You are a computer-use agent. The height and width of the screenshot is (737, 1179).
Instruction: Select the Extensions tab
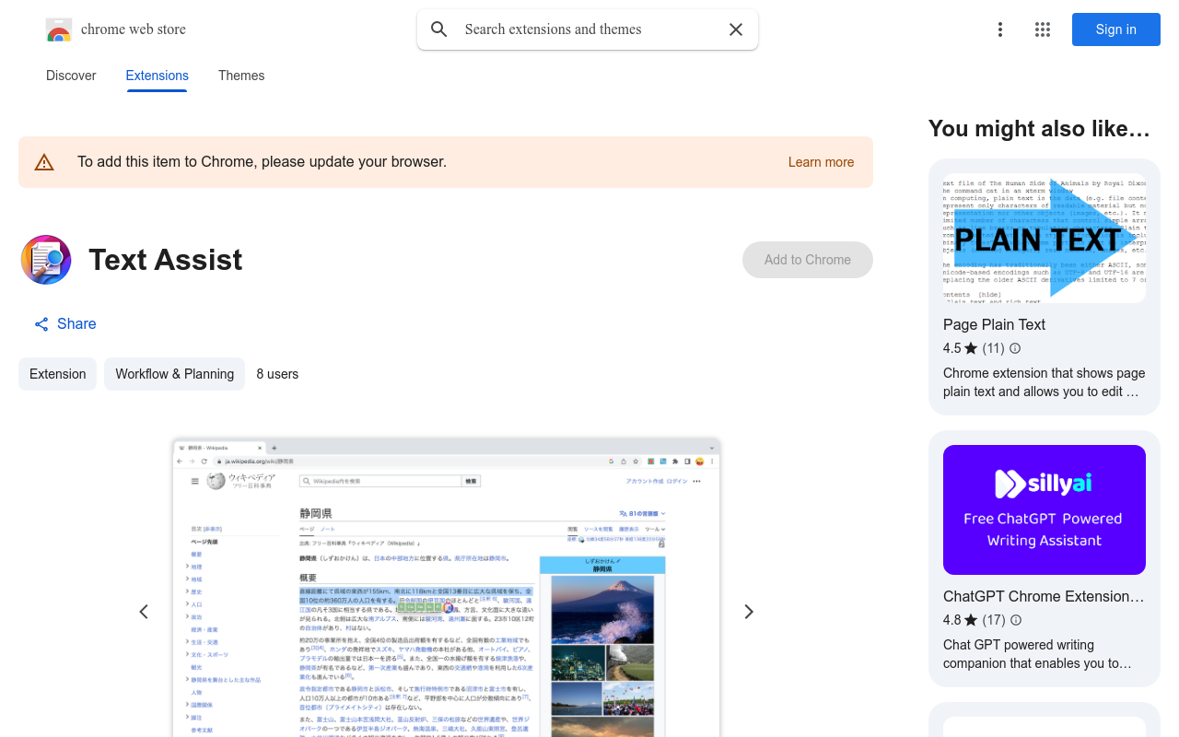[158, 76]
